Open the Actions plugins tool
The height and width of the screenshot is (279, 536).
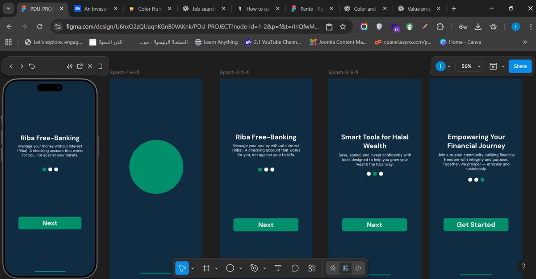pyautogui.click(x=312, y=268)
